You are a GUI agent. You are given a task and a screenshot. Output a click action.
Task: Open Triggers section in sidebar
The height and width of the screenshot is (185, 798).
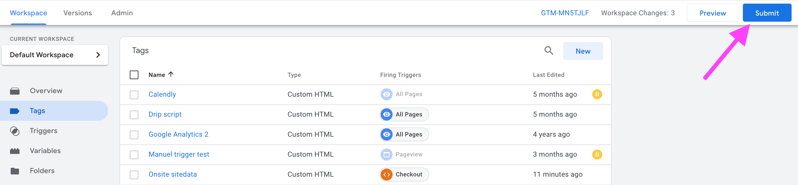43,131
